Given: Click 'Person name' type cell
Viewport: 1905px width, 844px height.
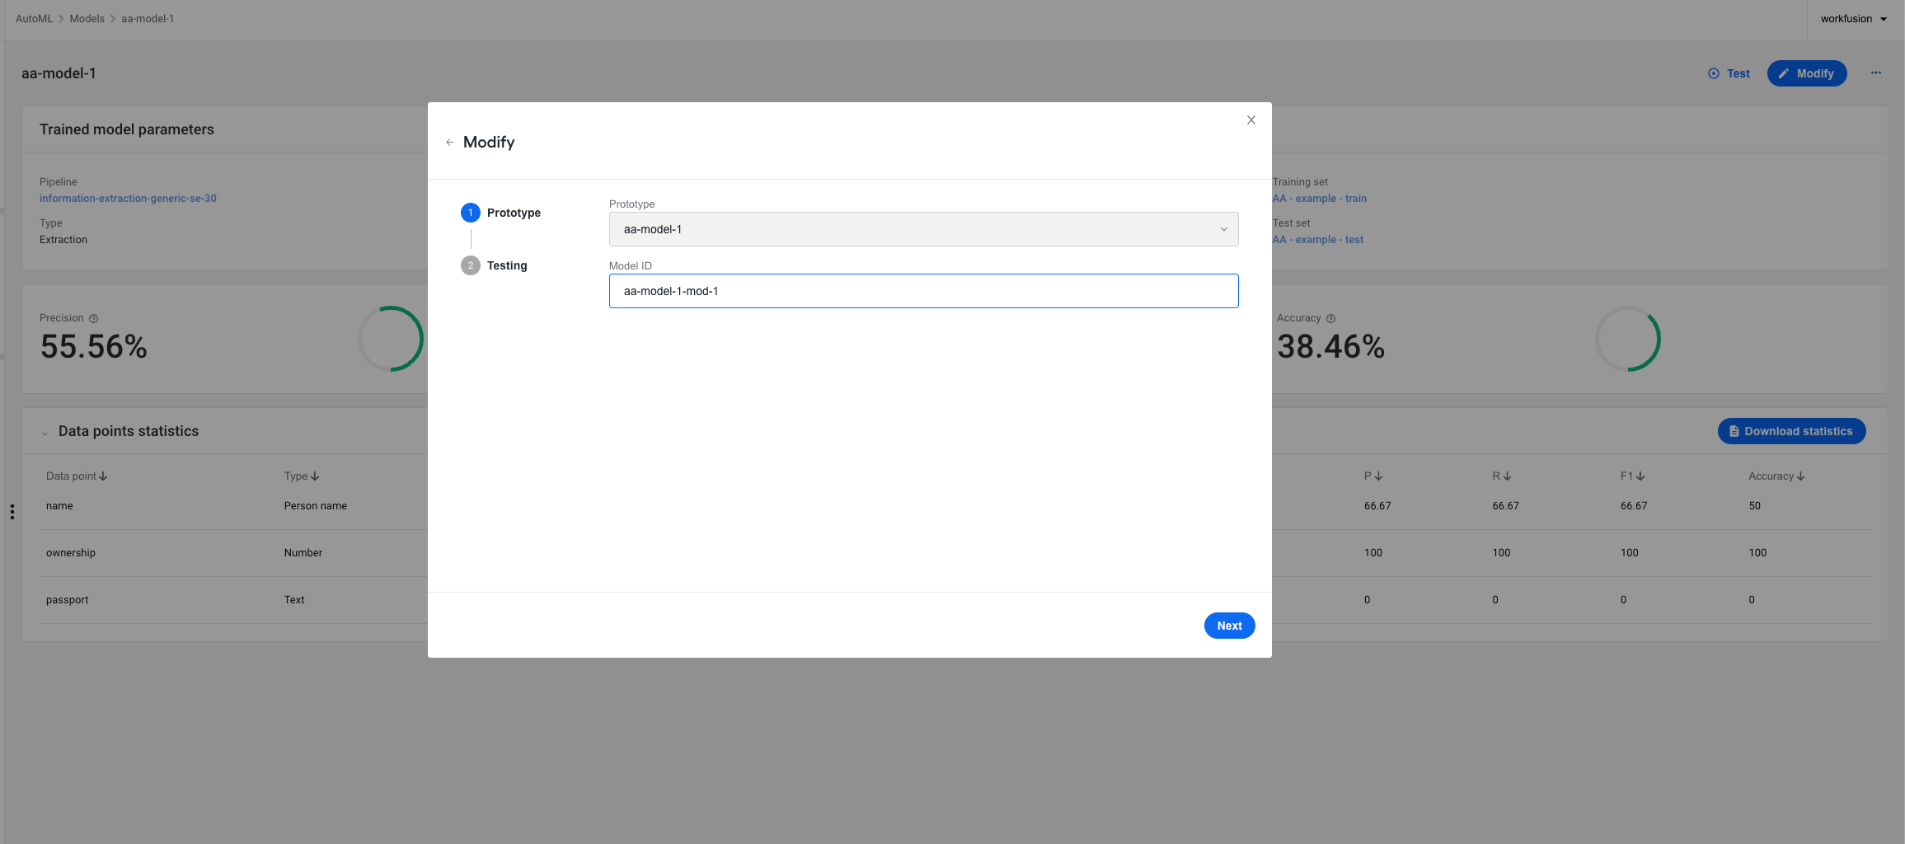Looking at the screenshot, I should 316,506.
